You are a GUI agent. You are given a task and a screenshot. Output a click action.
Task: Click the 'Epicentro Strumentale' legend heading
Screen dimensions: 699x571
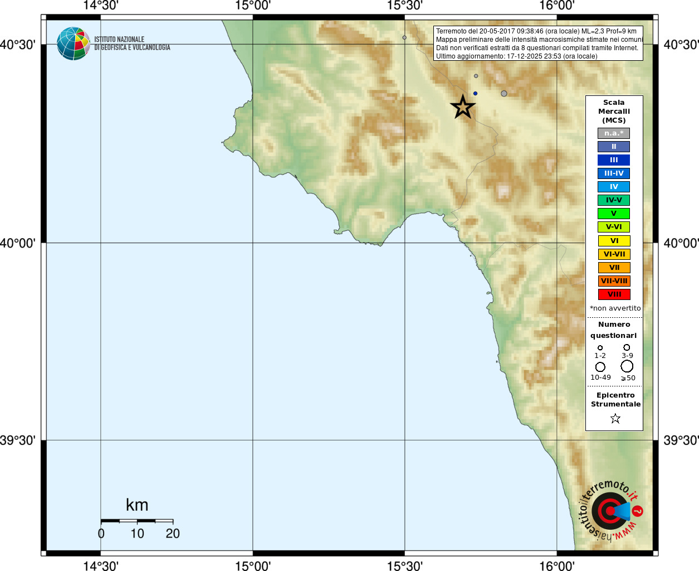tap(615, 400)
